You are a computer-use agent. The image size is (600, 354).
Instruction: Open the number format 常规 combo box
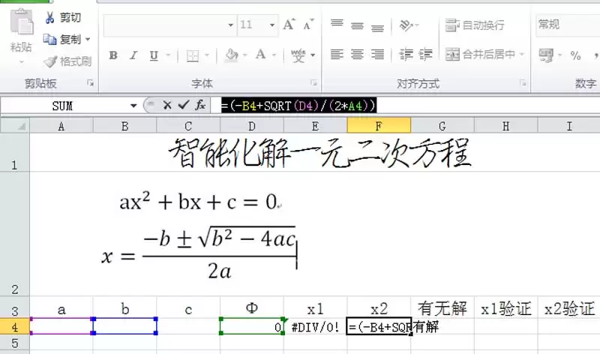[x=566, y=25]
